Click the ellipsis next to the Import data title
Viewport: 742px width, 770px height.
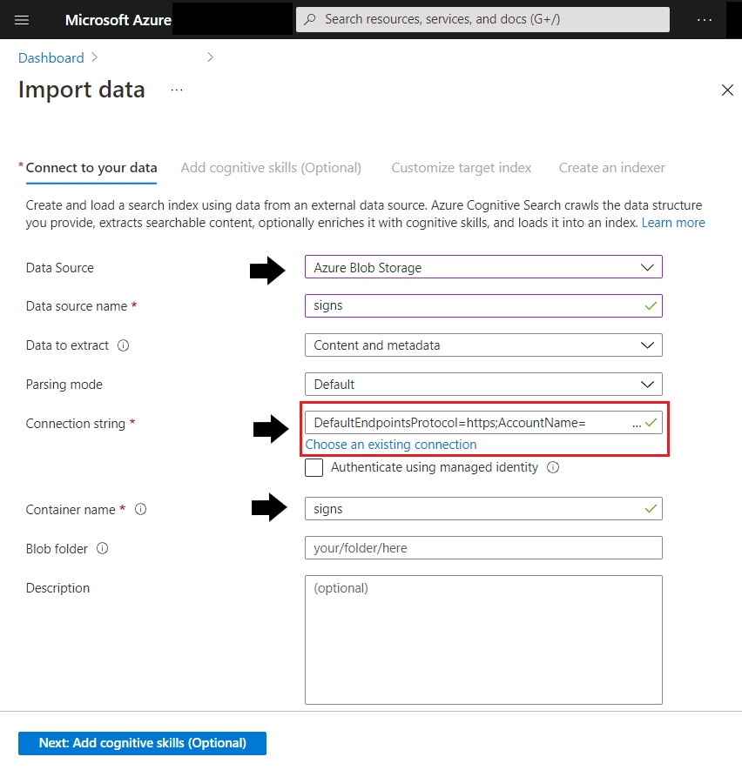coord(176,90)
